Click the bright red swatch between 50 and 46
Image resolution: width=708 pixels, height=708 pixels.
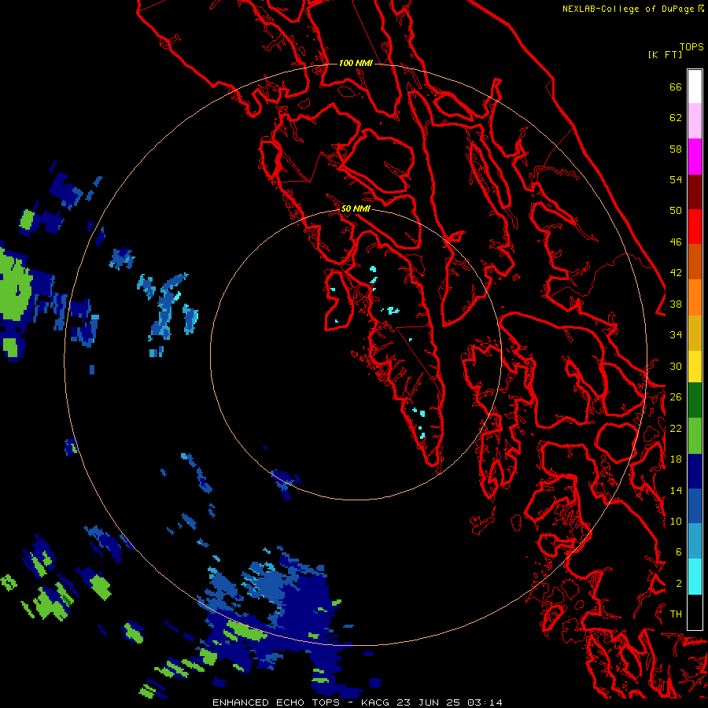[x=695, y=227]
